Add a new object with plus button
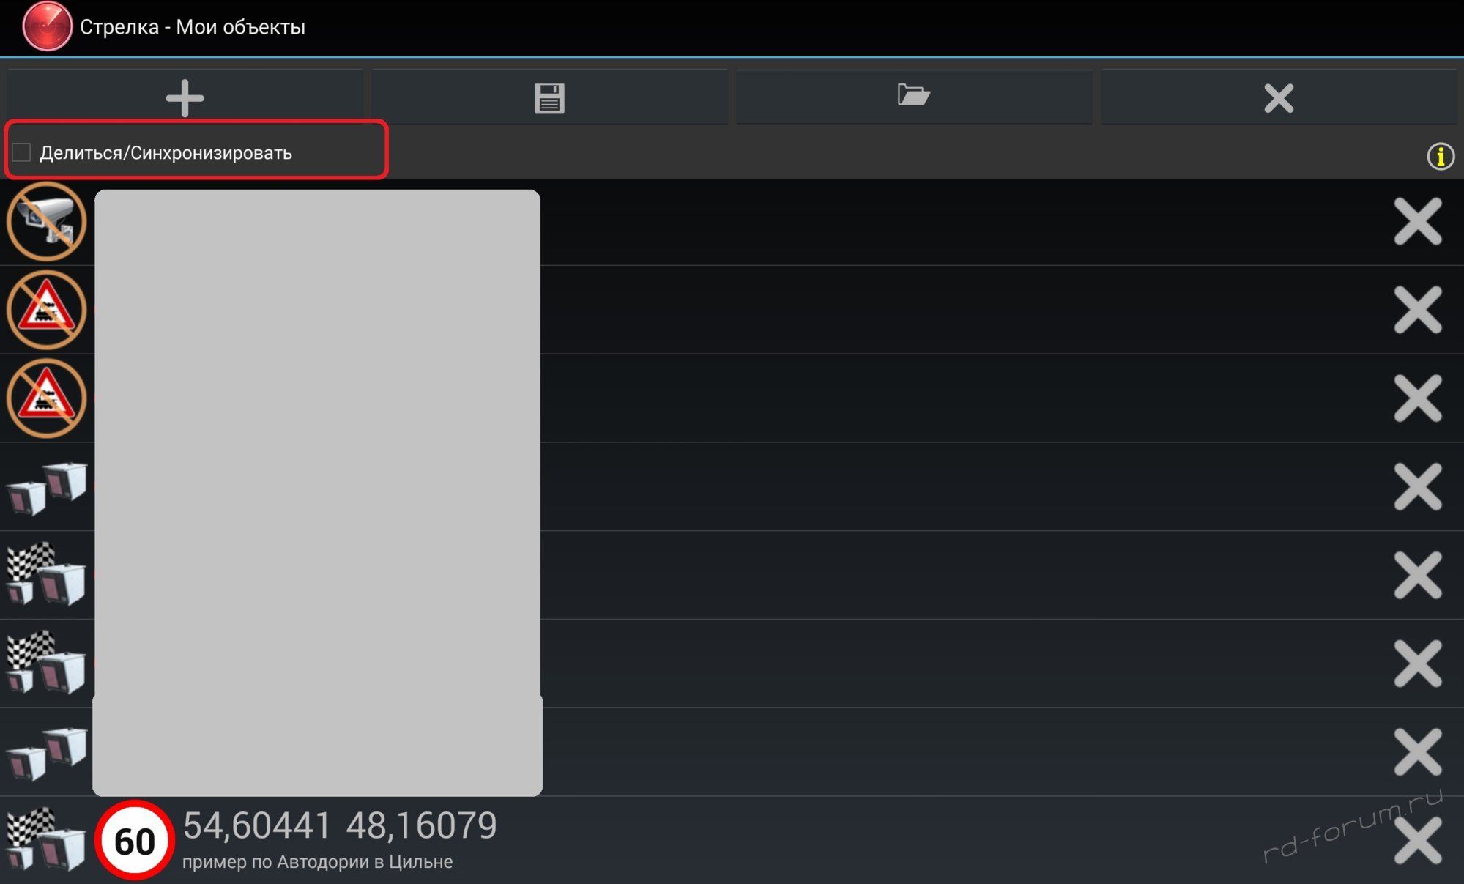Screen dimensions: 1464x884 point(185,97)
